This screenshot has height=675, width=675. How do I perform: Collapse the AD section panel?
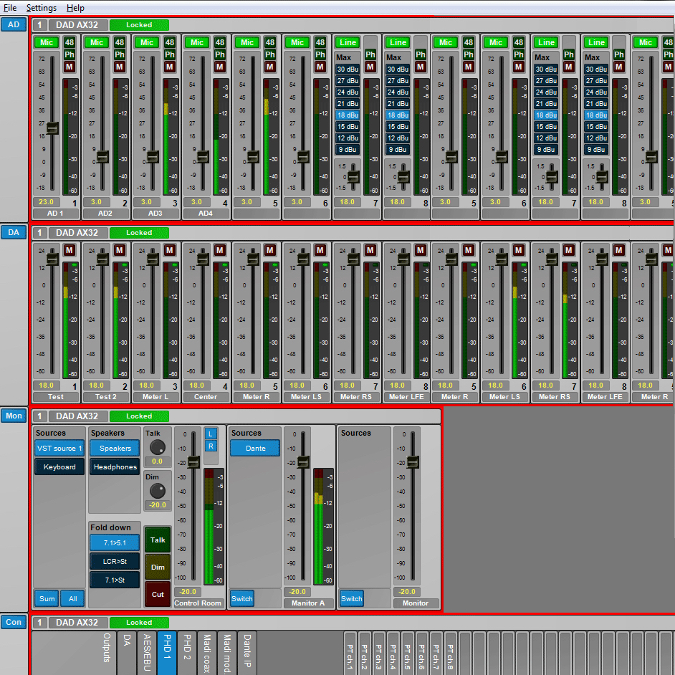coord(13,24)
